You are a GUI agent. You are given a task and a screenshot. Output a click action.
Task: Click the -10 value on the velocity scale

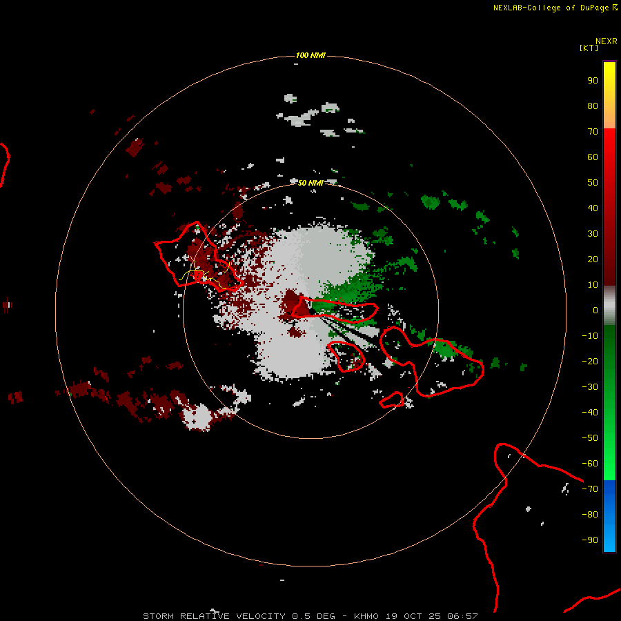click(x=590, y=336)
